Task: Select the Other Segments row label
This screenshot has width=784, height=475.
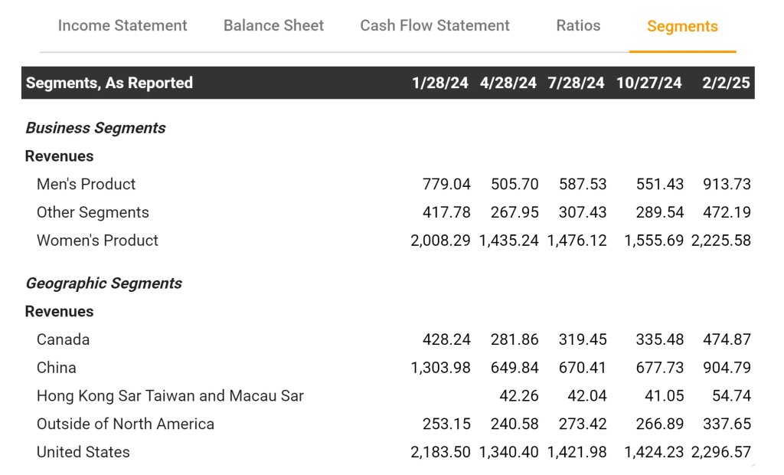Action: point(93,212)
